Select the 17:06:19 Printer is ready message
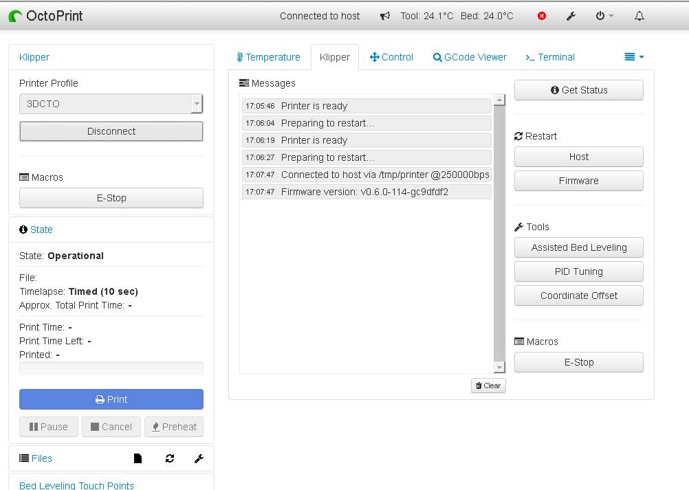 (367, 140)
